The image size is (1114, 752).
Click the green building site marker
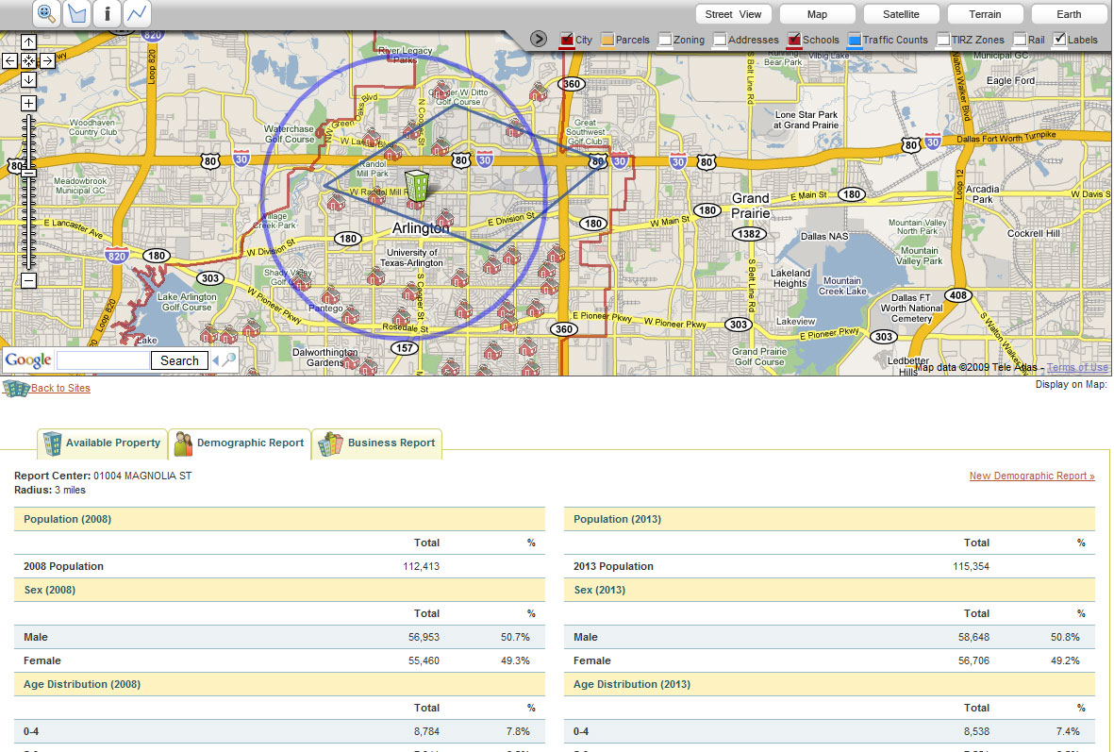[416, 185]
